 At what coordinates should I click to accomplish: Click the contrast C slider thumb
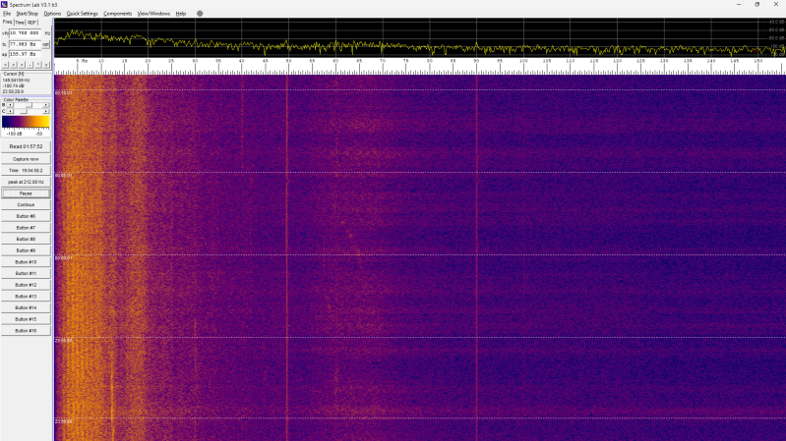coord(24,111)
